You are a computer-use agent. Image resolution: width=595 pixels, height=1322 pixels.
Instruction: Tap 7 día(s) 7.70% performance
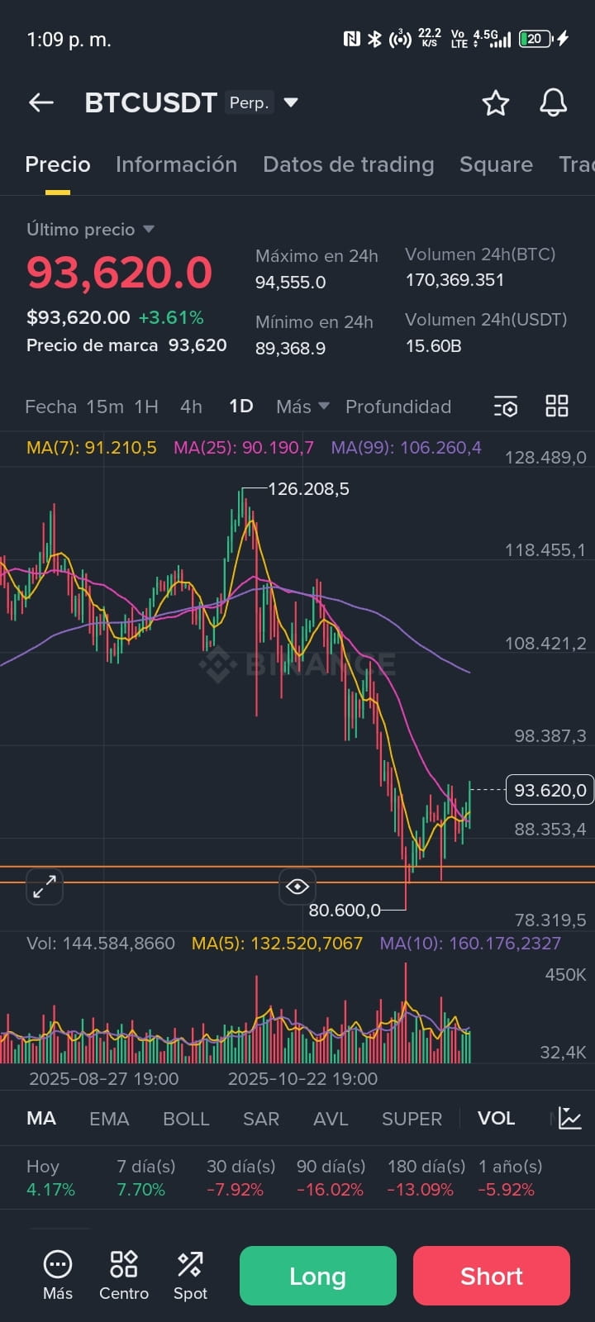(145, 1178)
